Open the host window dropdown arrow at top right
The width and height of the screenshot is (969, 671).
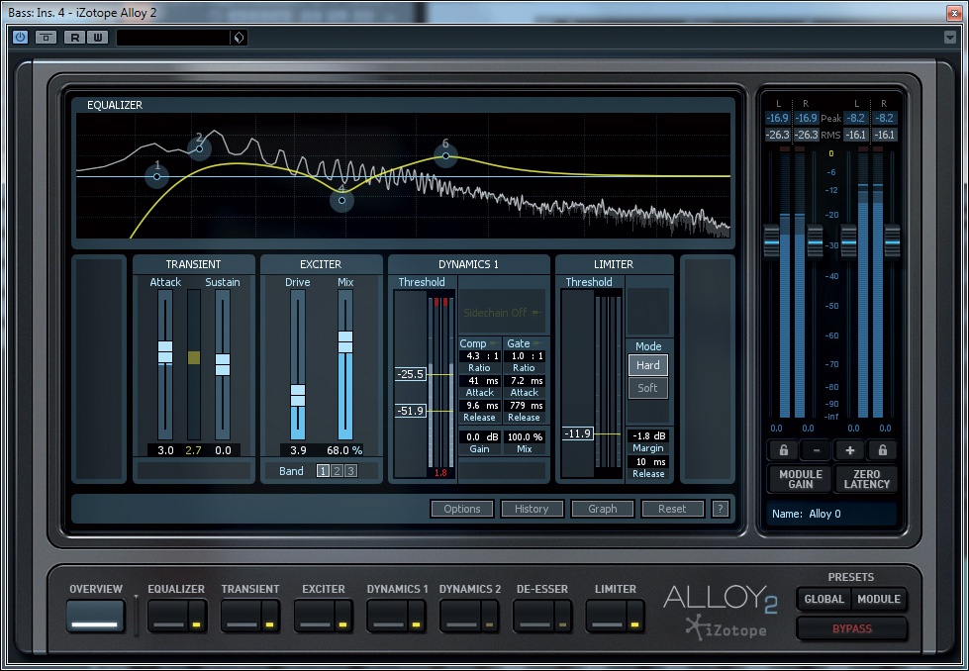(x=950, y=37)
